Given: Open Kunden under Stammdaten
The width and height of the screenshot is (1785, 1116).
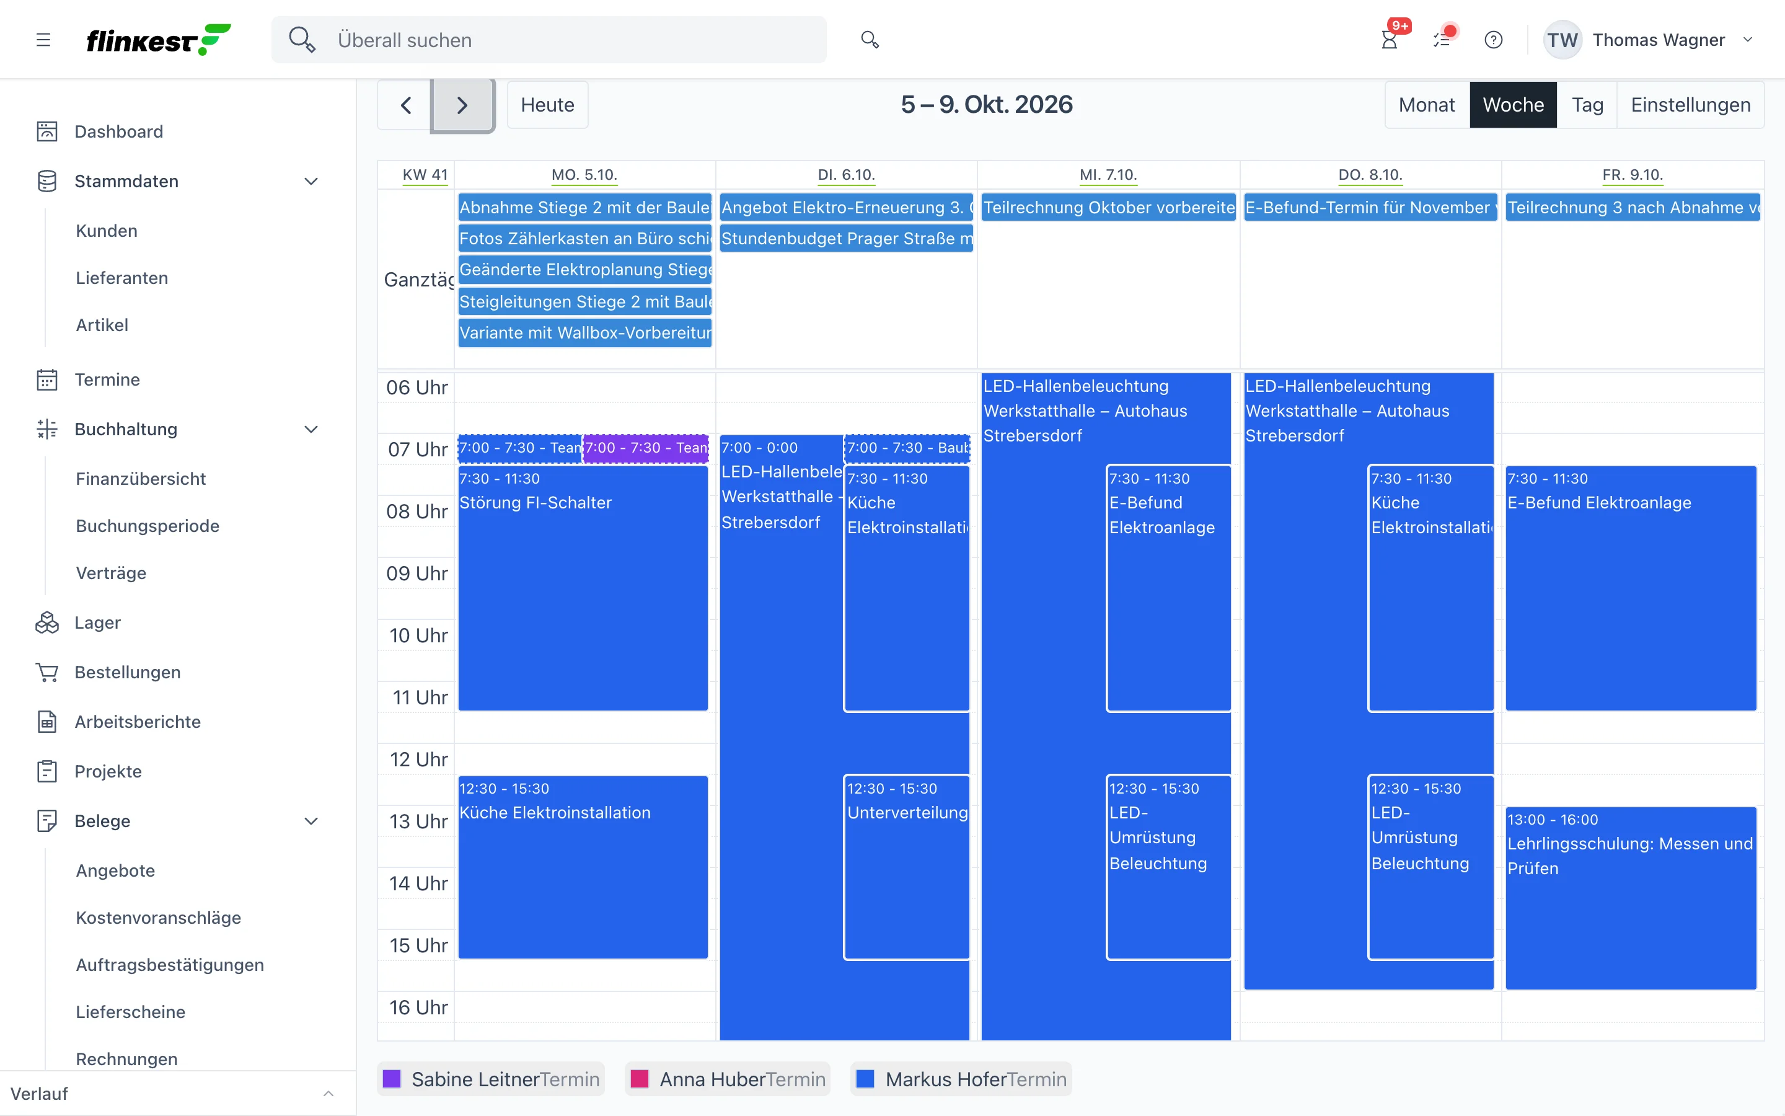Looking at the screenshot, I should click(x=107, y=231).
